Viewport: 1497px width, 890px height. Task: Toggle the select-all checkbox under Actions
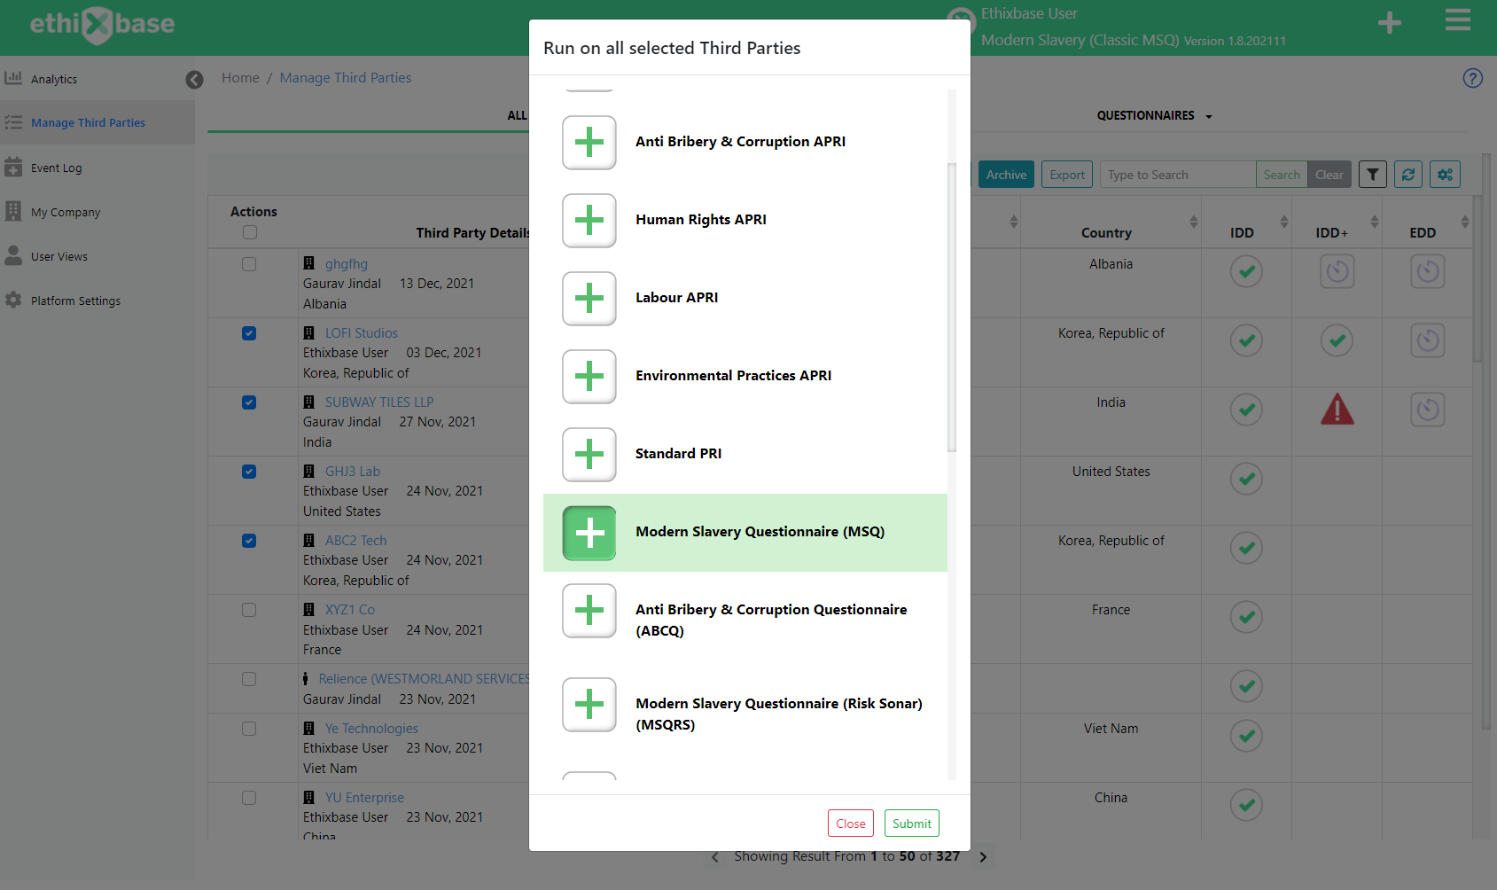click(250, 231)
